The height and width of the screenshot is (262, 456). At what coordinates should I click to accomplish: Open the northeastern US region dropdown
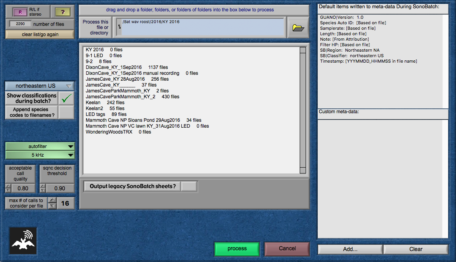point(40,86)
